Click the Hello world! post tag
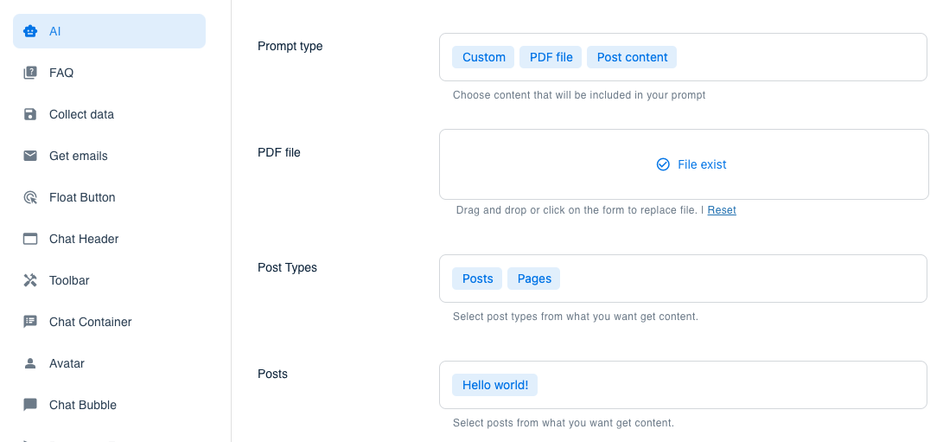943x442 pixels. pos(494,385)
